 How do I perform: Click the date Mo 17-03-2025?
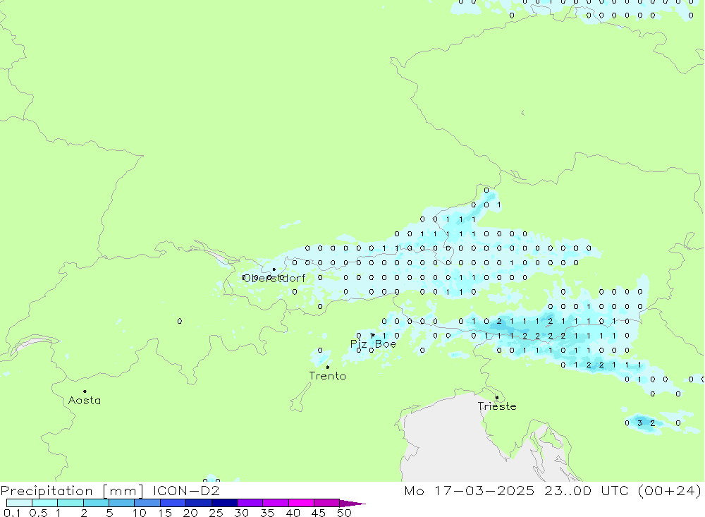coord(470,491)
